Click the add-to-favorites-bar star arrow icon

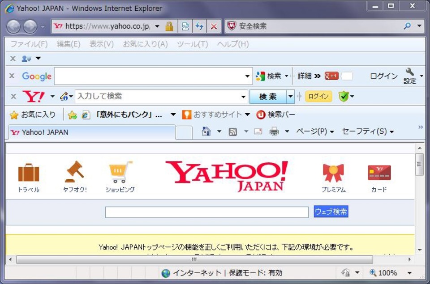[x=73, y=115]
